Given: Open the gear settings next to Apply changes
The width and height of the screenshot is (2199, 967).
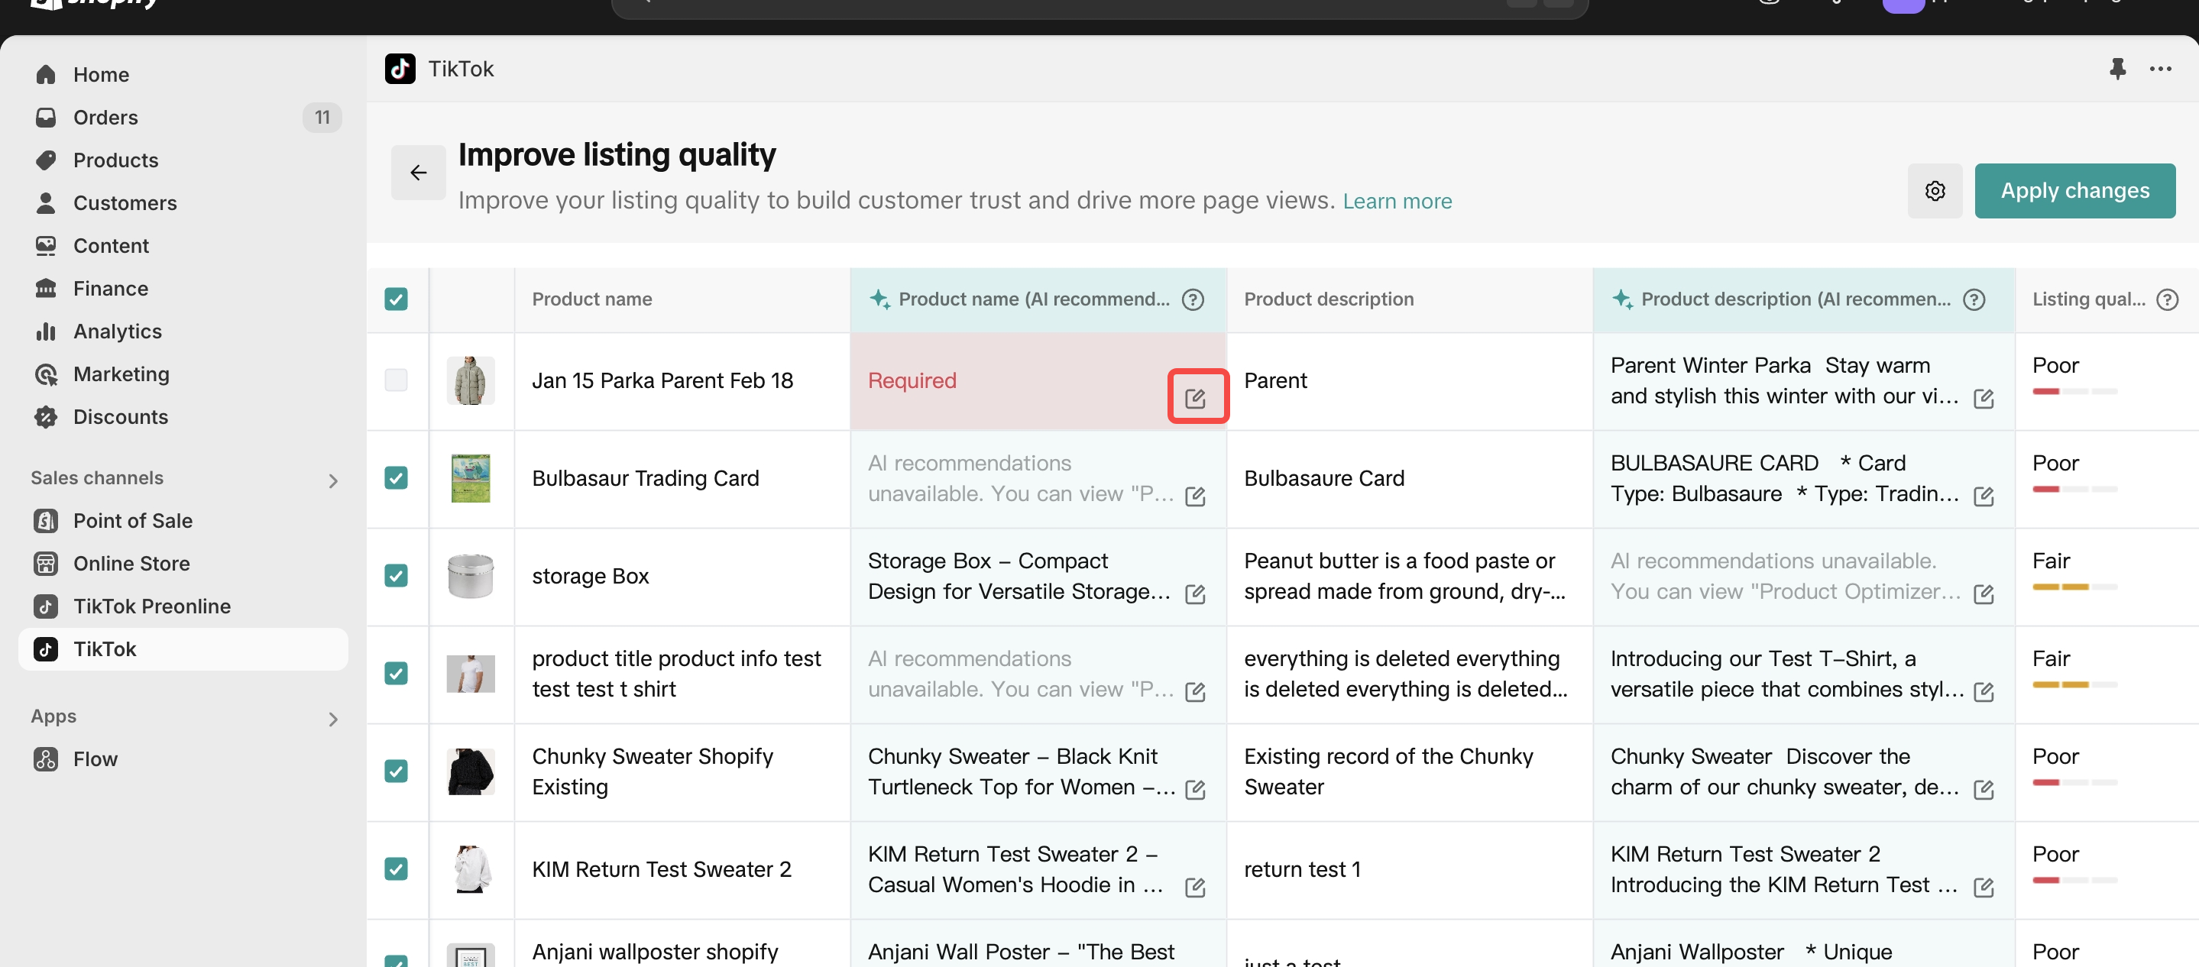Looking at the screenshot, I should [1935, 190].
